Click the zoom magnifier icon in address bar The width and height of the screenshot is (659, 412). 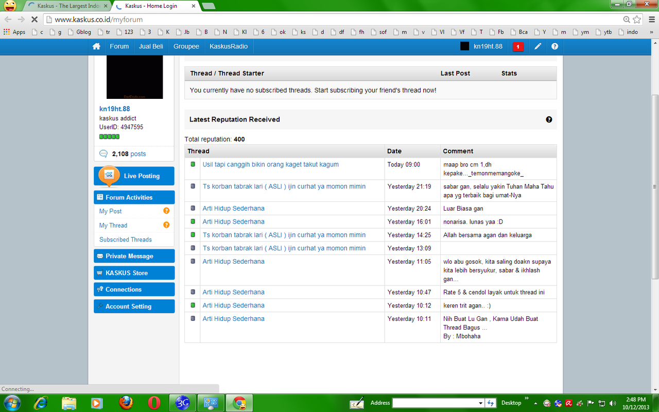click(627, 19)
